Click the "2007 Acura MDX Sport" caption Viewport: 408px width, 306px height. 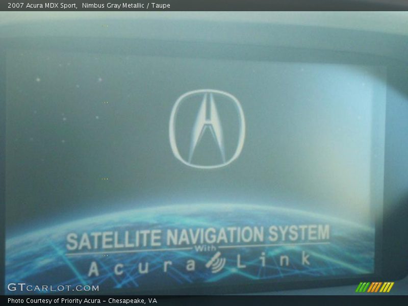42,6
